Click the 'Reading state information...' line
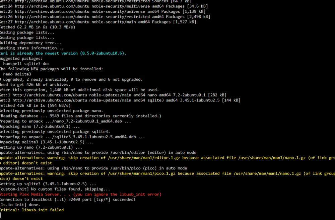The height and width of the screenshot is (220, 335). coord(31,48)
